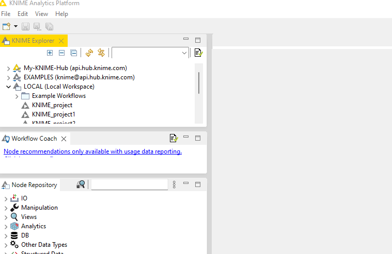Click the My-KNIME-Hub mount point icon

point(17,68)
